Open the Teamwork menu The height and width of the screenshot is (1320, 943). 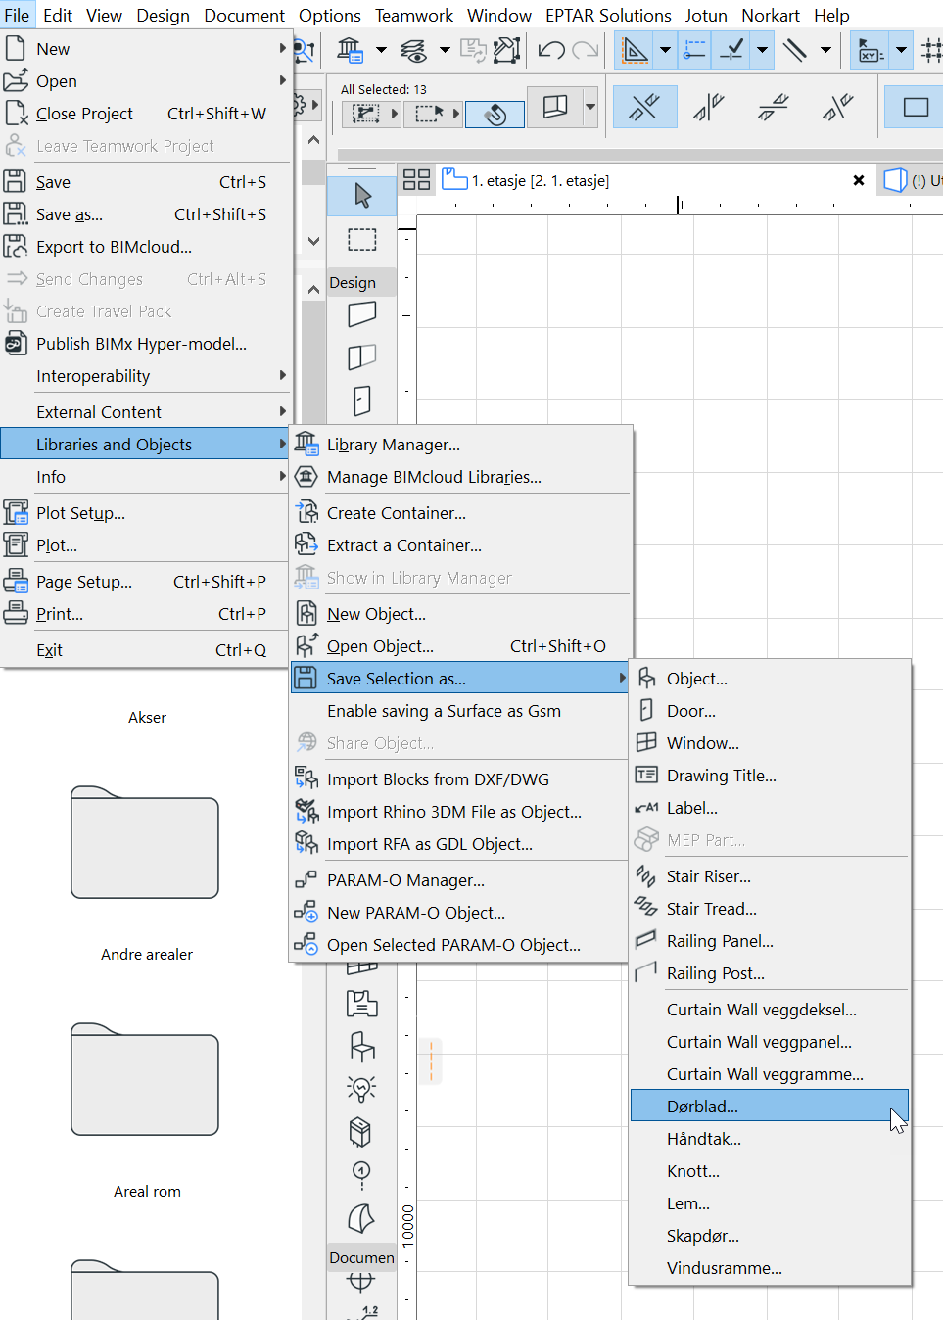tap(414, 15)
